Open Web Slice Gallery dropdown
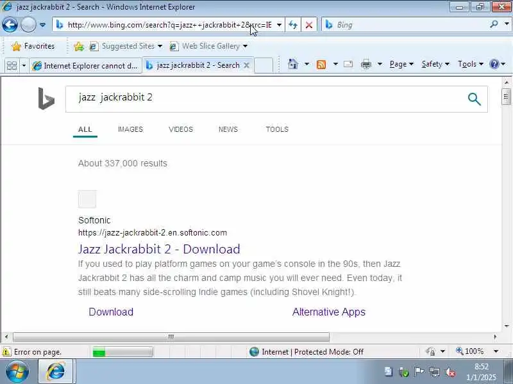513x384 pixels. [x=208, y=46]
